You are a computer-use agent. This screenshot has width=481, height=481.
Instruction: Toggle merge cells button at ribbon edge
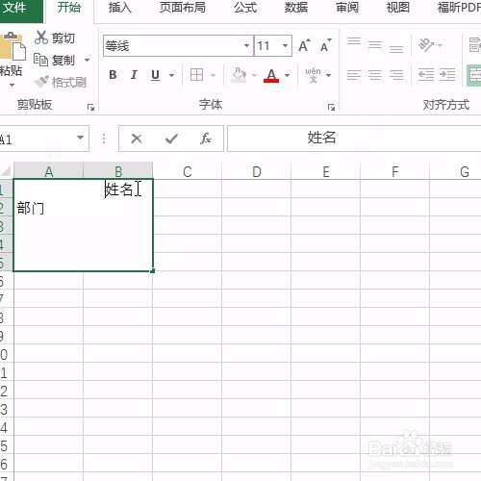pyautogui.click(x=474, y=75)
